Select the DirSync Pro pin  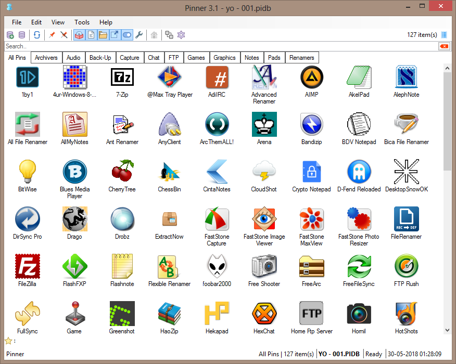pyautogui.click(x=28, y=219)
